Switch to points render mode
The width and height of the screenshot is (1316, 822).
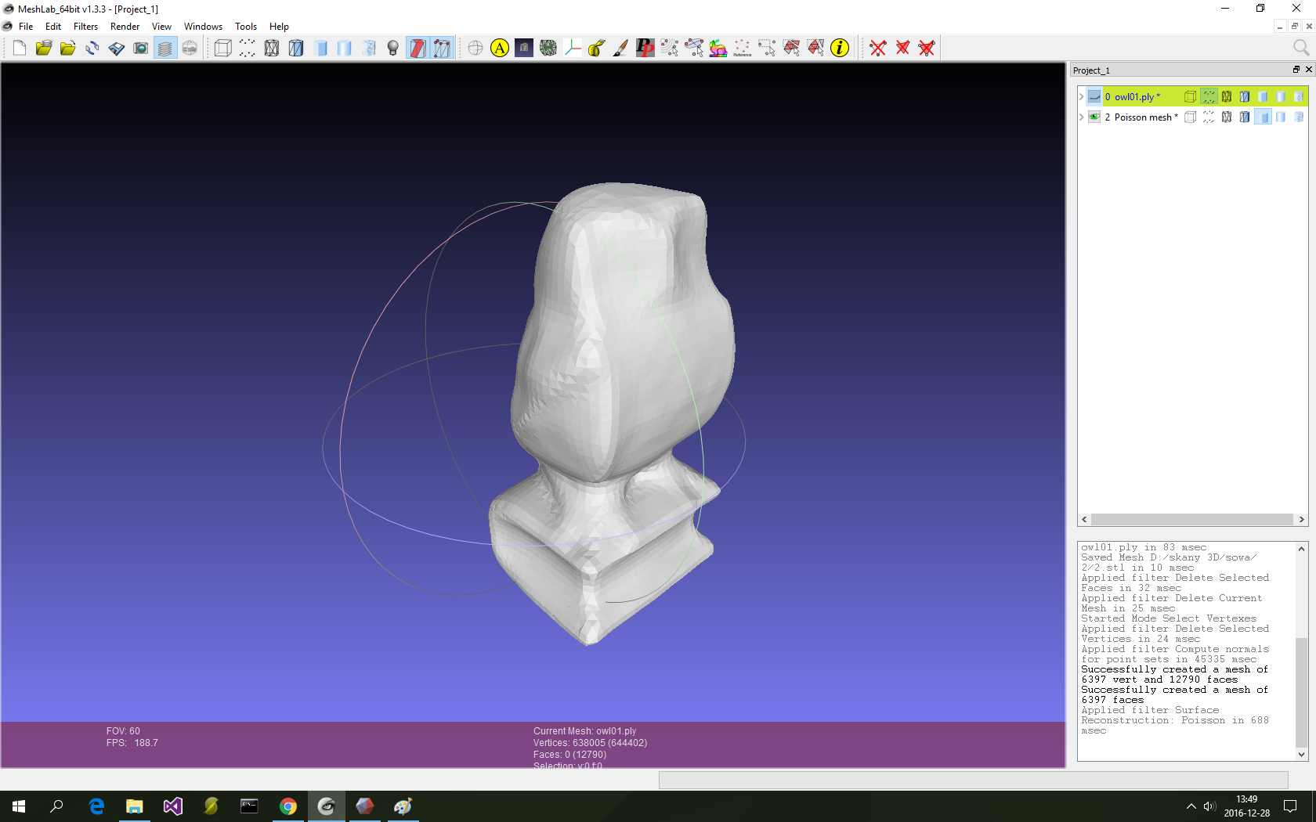(247, 48)
